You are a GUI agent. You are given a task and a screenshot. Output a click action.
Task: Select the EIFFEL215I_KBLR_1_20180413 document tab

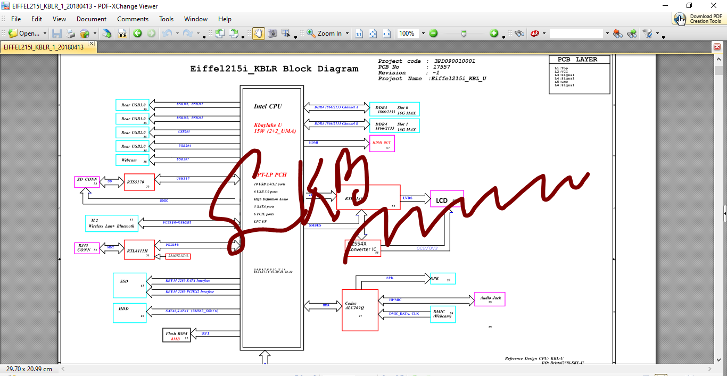pyautogui.click(x=44, y=47)
